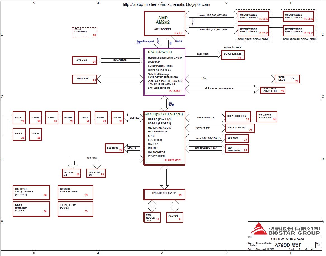The height and width of the screenshot is (256, 326).
Task: Click the HyperTransport OUT arrow
Action: pyautogui.click(x=159, y=42)
